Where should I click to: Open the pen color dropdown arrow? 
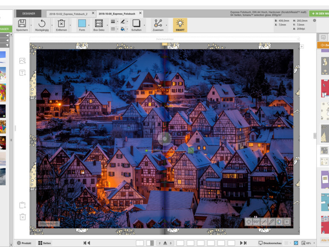coord(127,21)
